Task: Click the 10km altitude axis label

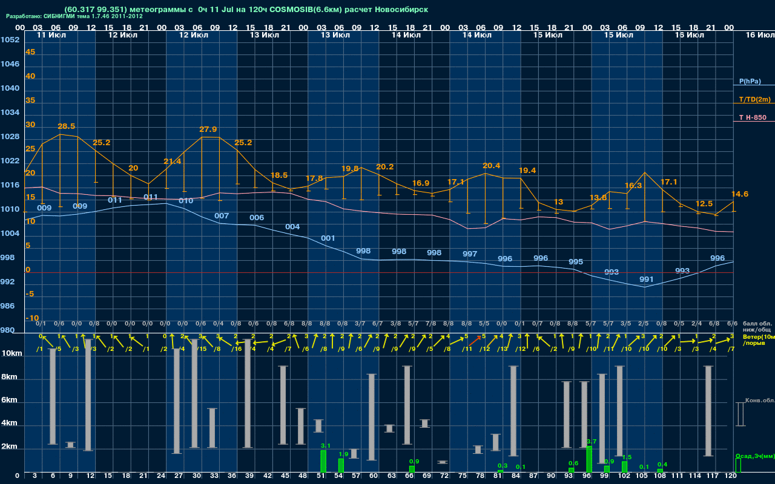Action: (x=13, y=352)
